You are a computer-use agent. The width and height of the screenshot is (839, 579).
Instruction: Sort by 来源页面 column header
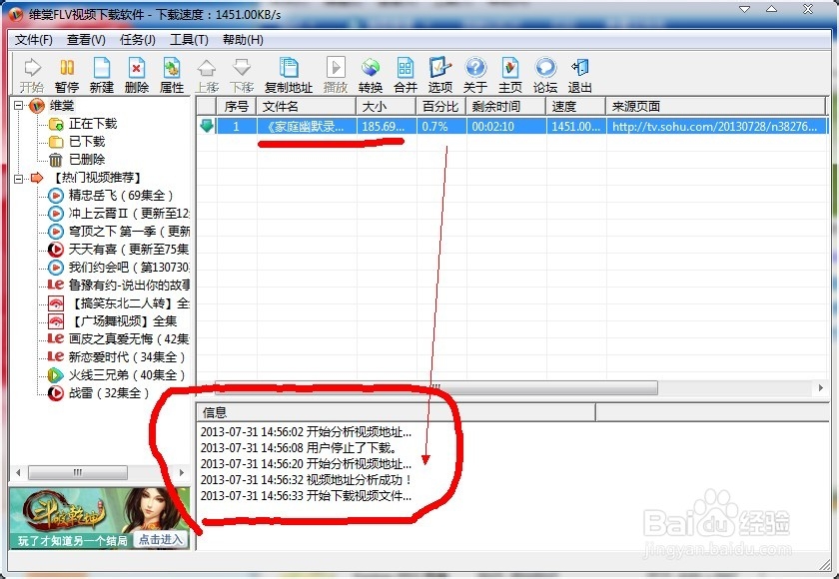(x=716, y=107)
